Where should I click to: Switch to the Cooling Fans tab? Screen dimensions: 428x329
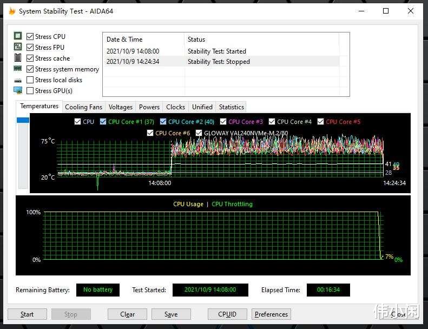pos(83,107)
